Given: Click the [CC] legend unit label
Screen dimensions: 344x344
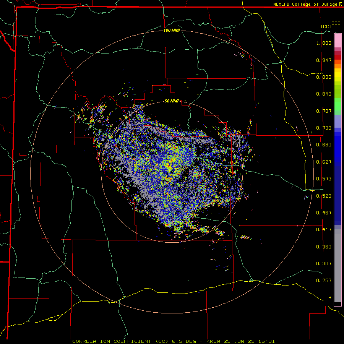Looking at the screenshot, I should click(x=326, y=26).
